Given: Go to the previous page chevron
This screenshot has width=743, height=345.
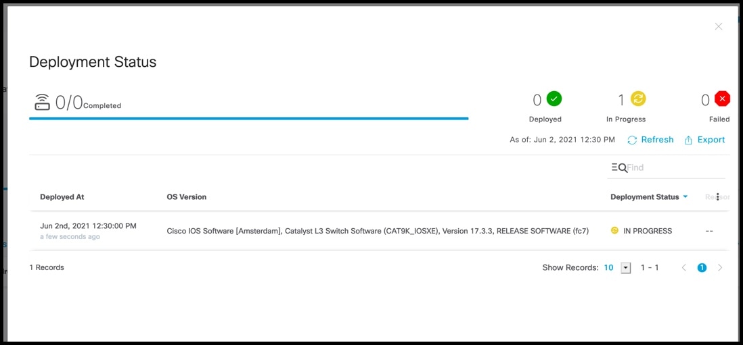Looking at the screenshot, I should (683, 267).
